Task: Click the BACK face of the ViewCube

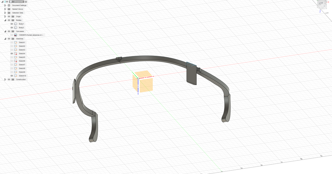Action: [x=321, y=3]
